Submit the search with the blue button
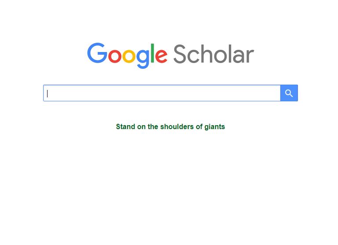 [289, 93]
